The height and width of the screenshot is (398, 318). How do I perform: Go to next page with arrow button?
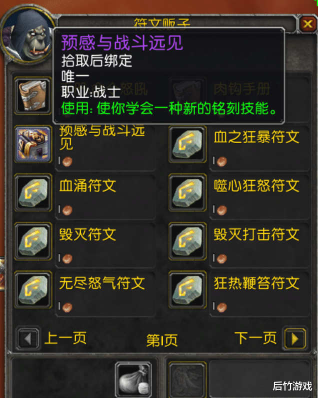tap(295, 339)
